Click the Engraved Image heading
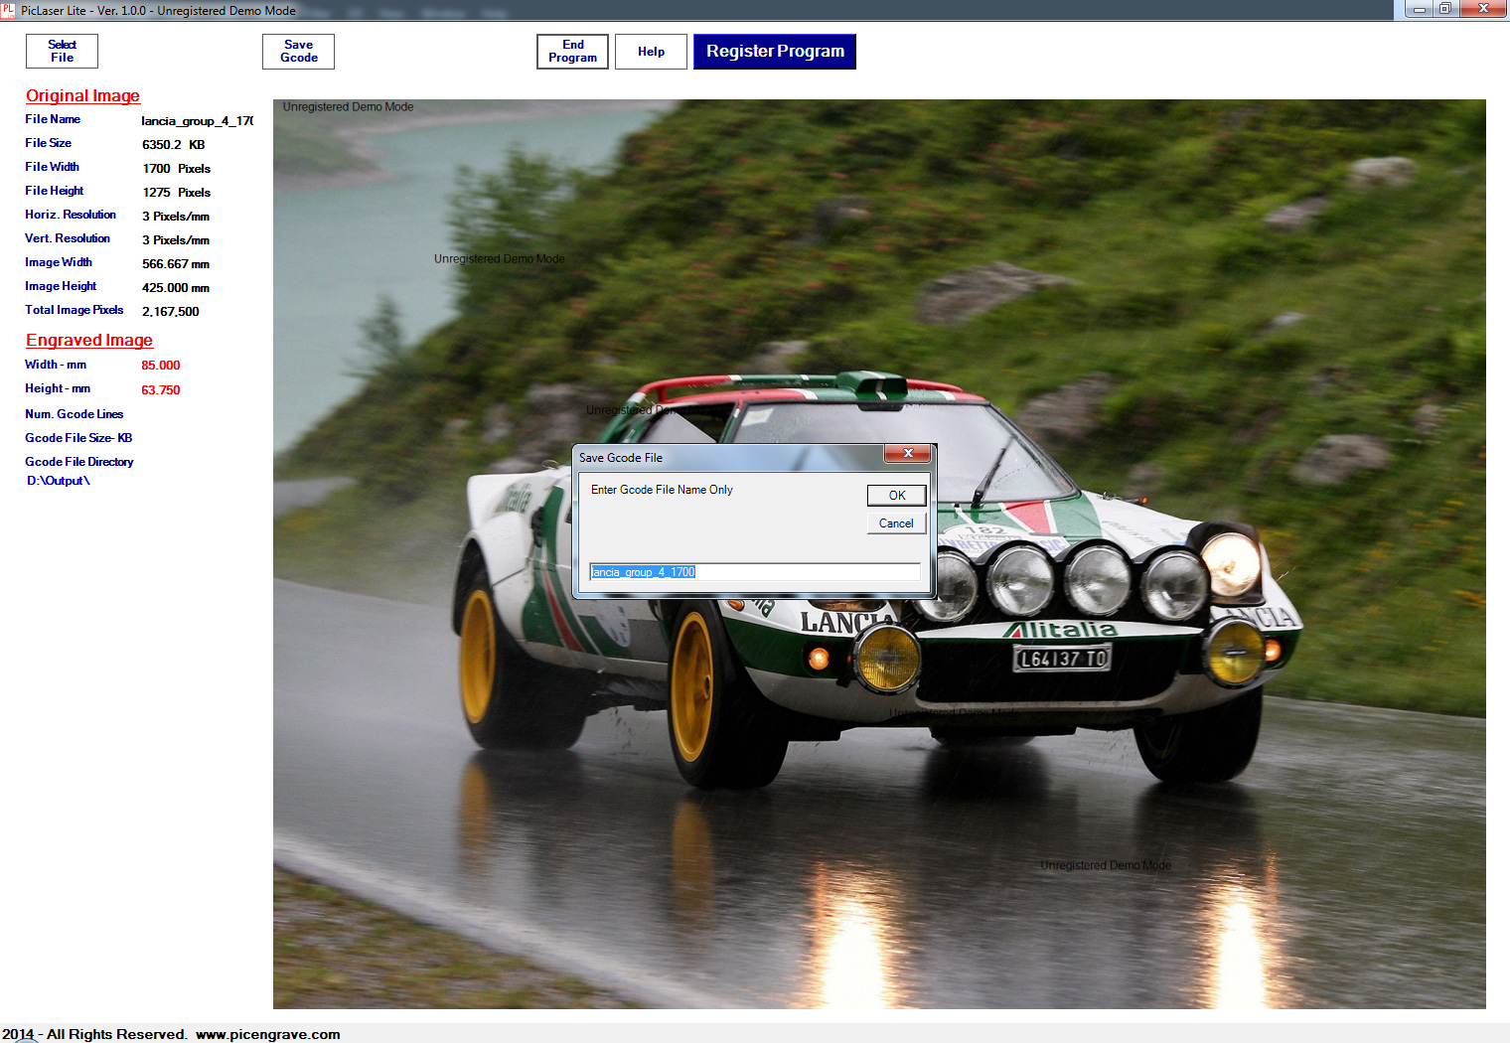 (89, 340)
